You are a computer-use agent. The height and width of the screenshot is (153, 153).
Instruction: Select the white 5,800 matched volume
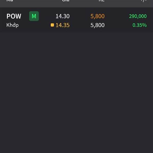97,25
